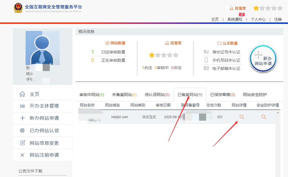Select 新办网站申请 in the left sidebar
The height and width of the screenshot is (177, 288).
click(44, 118)
